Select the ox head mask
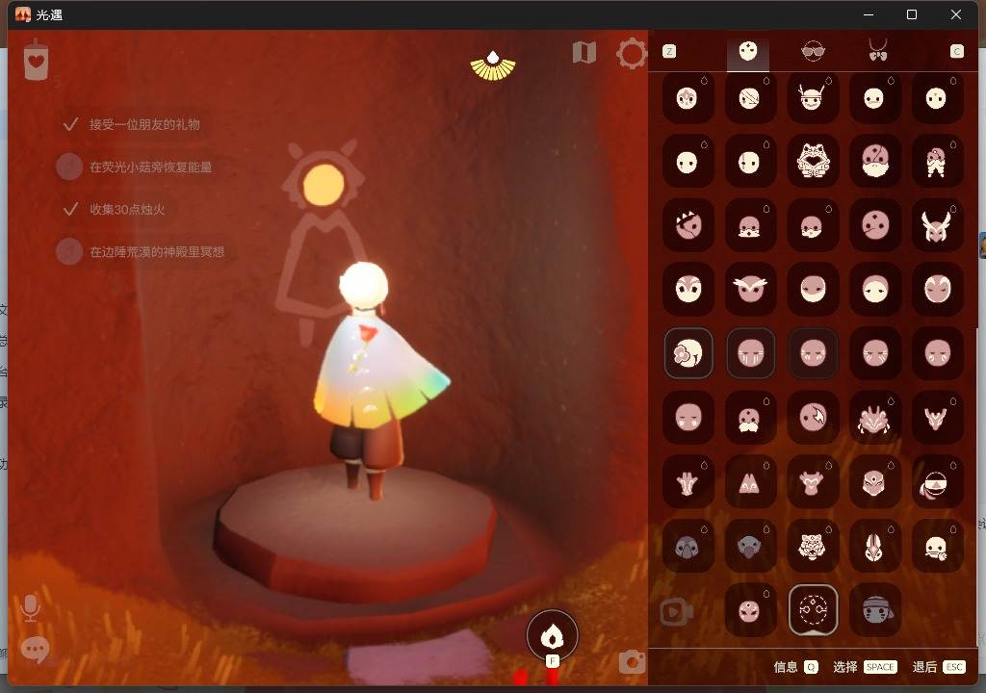The width and height of the screenshot is (986, 693). coord(812,481)
